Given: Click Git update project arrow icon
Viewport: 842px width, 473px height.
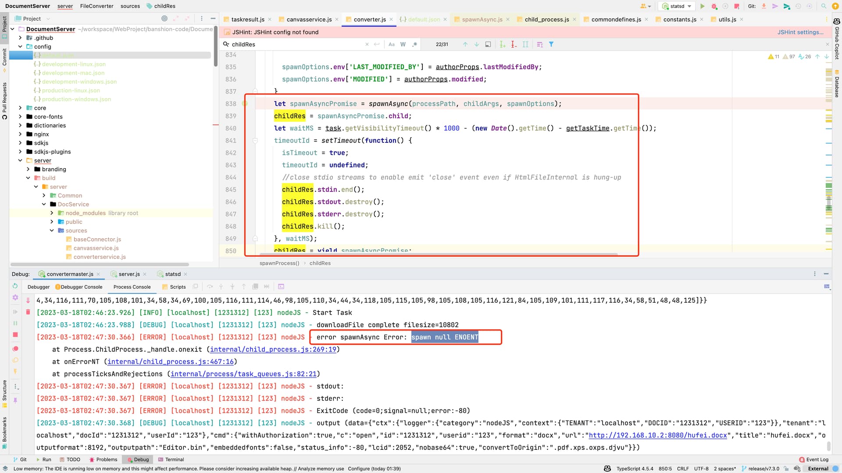Looking at the screenshot, I should [x=764, y=6].
